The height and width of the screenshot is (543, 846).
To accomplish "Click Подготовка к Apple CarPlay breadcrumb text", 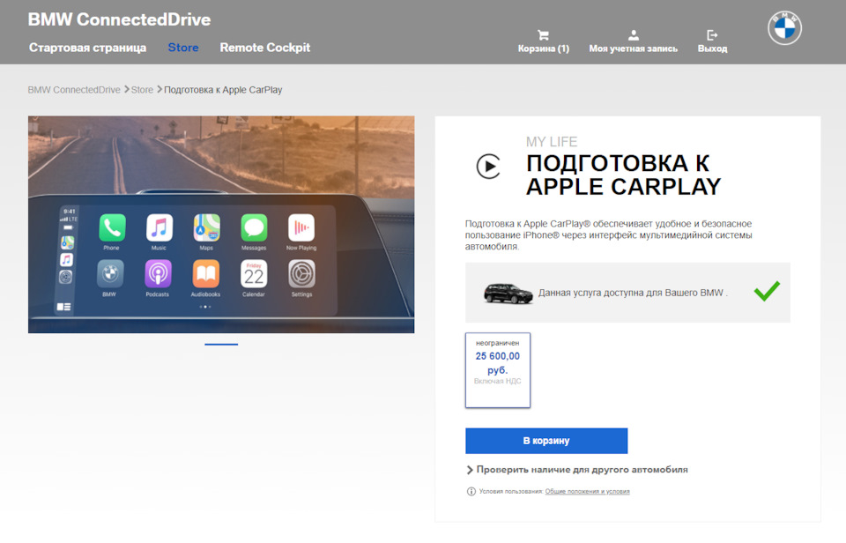I will pyautogui.click(x=223, y=90).
